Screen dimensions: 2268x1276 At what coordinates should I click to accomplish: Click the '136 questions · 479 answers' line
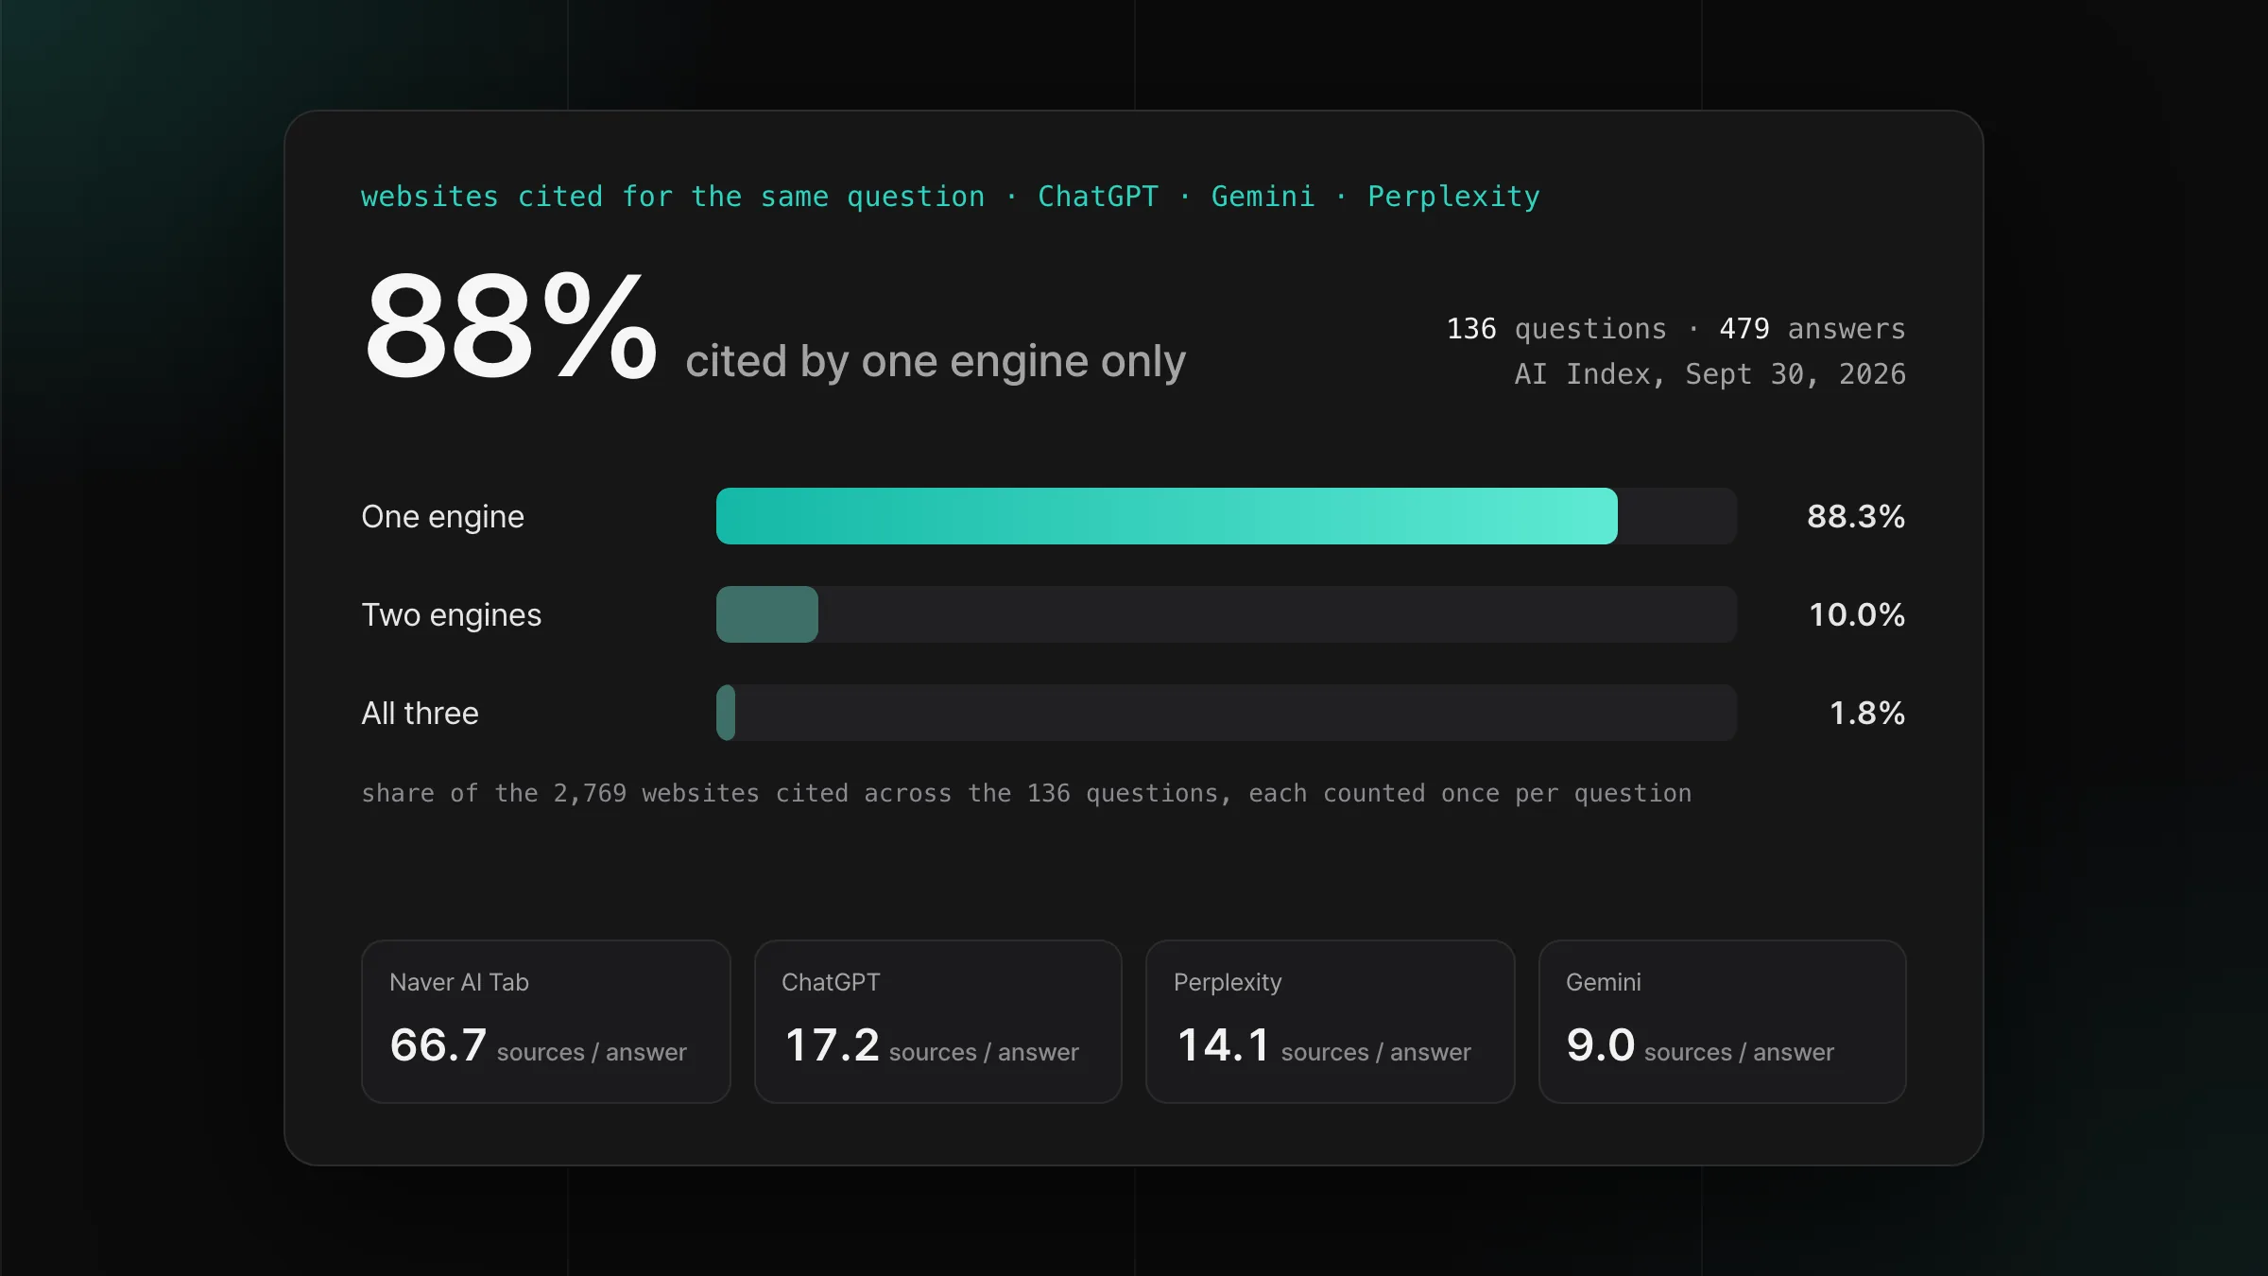pos(1675,329)
